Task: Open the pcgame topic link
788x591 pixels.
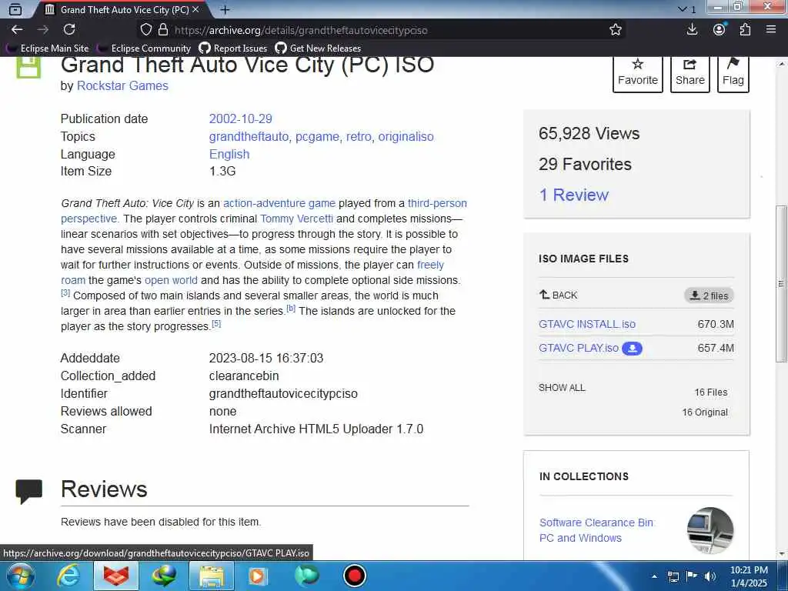Action: (x=317, y=137)
